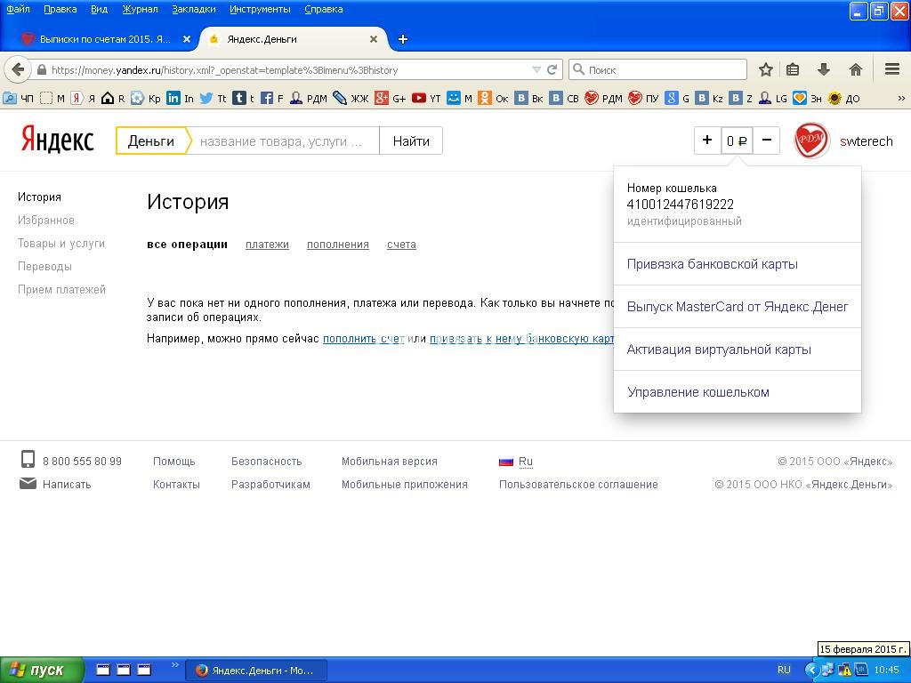Open the Google 'G' bookmark
This screenshot has height=683, width=911.
pos(677,98)
